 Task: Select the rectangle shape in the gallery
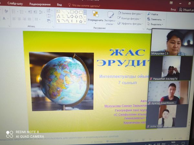[72, 12]
